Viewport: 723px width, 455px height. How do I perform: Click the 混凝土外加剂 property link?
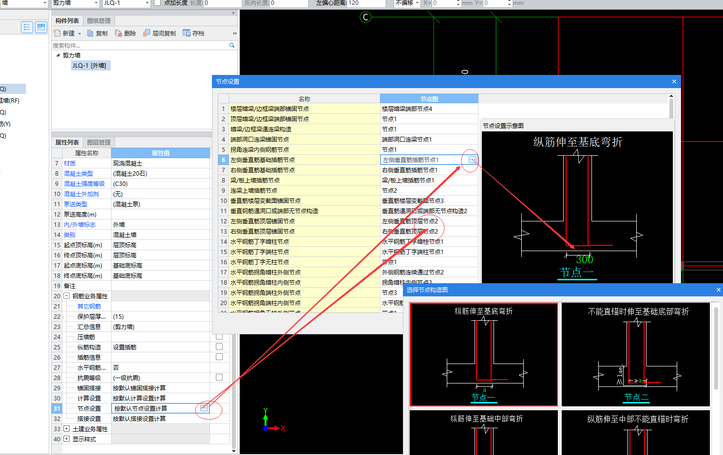click(x=81, y=194)
